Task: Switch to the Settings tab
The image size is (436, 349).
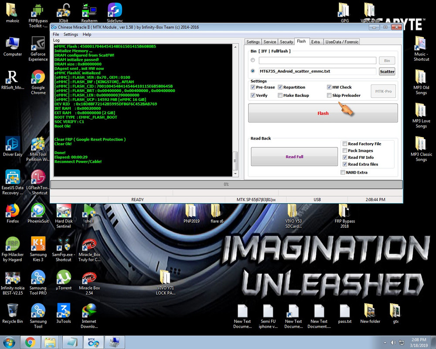Action: [253, 42]
